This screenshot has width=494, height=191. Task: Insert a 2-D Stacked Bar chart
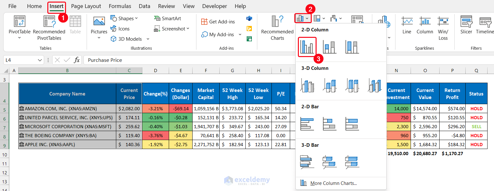tap(329, 124)
